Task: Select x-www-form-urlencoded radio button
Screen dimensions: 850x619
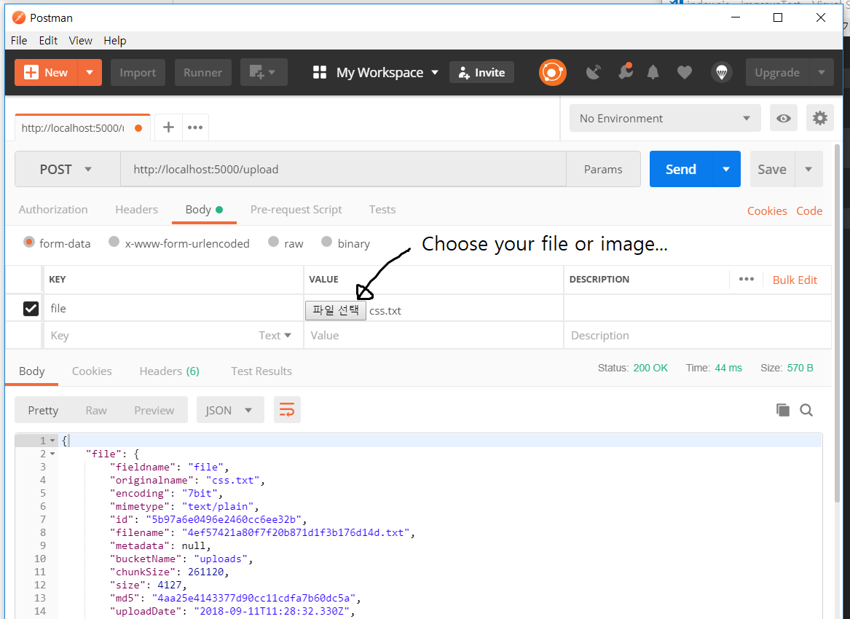Action: [x=114, y=242]
